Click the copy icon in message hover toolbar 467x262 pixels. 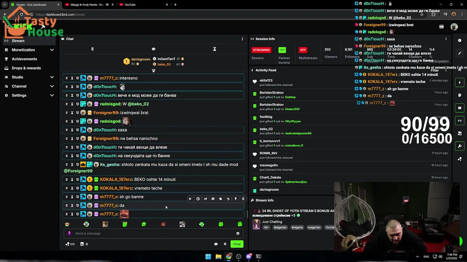point(220,199)
